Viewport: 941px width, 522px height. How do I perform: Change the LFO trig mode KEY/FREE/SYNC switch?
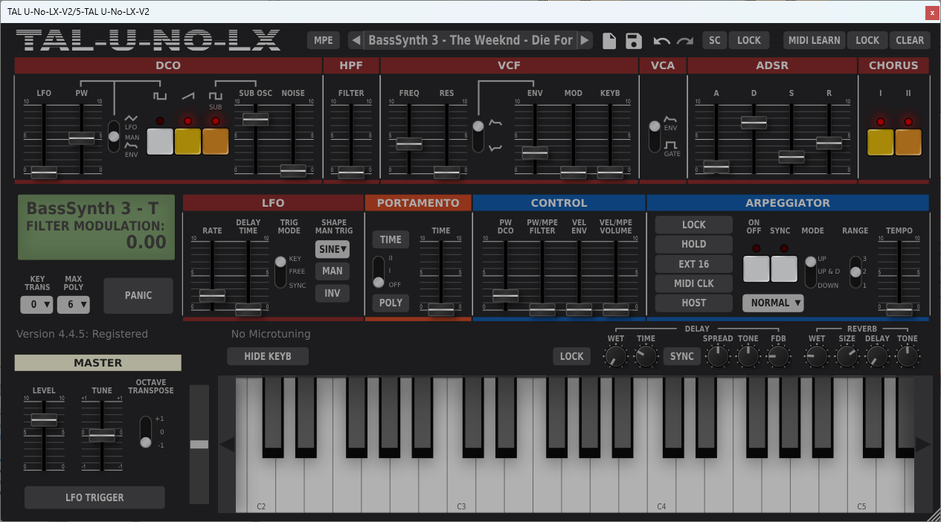pos(280,271)
